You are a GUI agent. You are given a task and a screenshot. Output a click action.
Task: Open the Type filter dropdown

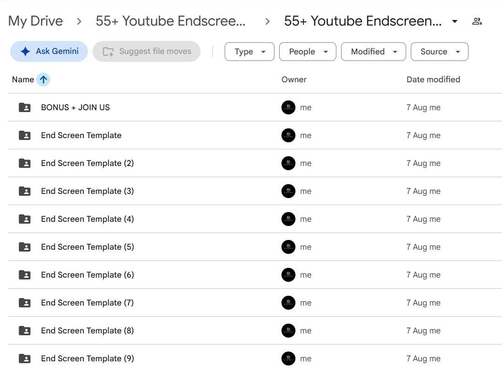point(249,52)
